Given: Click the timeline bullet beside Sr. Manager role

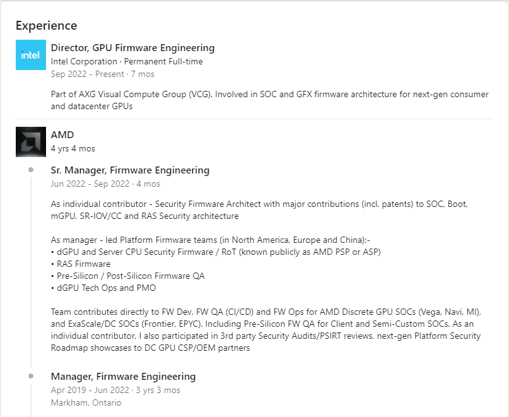Looking at the screenshot, I should (x=31, y=170).
